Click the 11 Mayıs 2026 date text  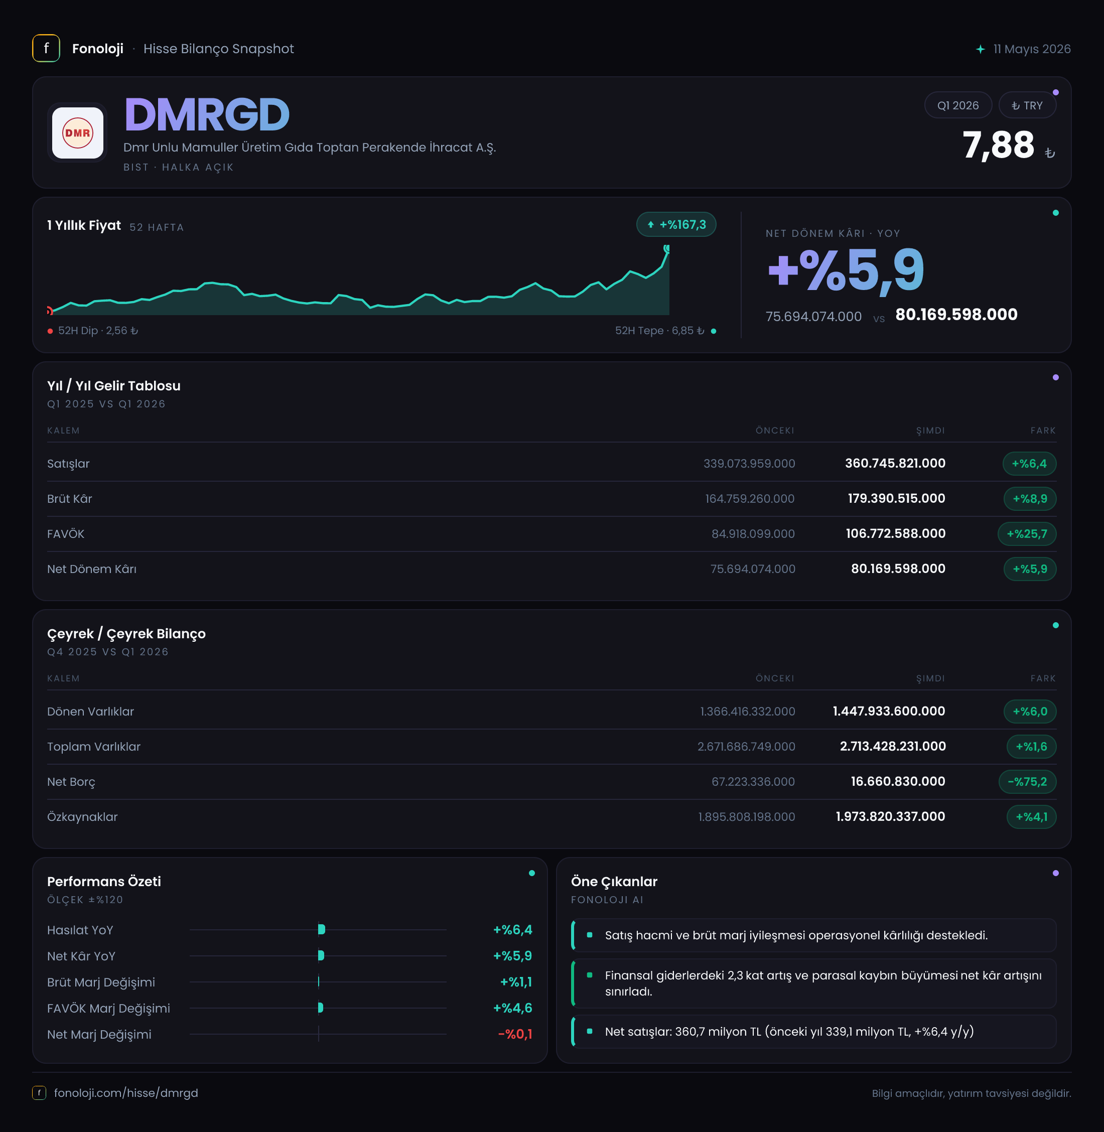tap(1032, 49)
